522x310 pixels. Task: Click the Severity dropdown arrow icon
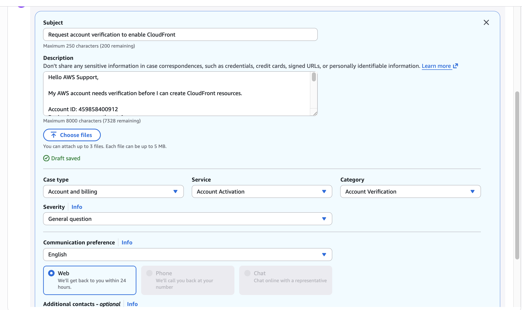pos(324,219)
